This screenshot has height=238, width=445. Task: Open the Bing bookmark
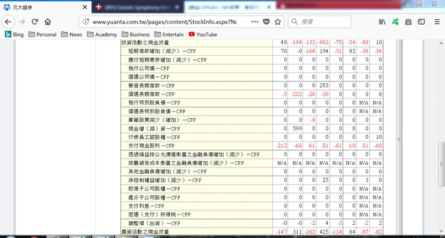[14, 34]
